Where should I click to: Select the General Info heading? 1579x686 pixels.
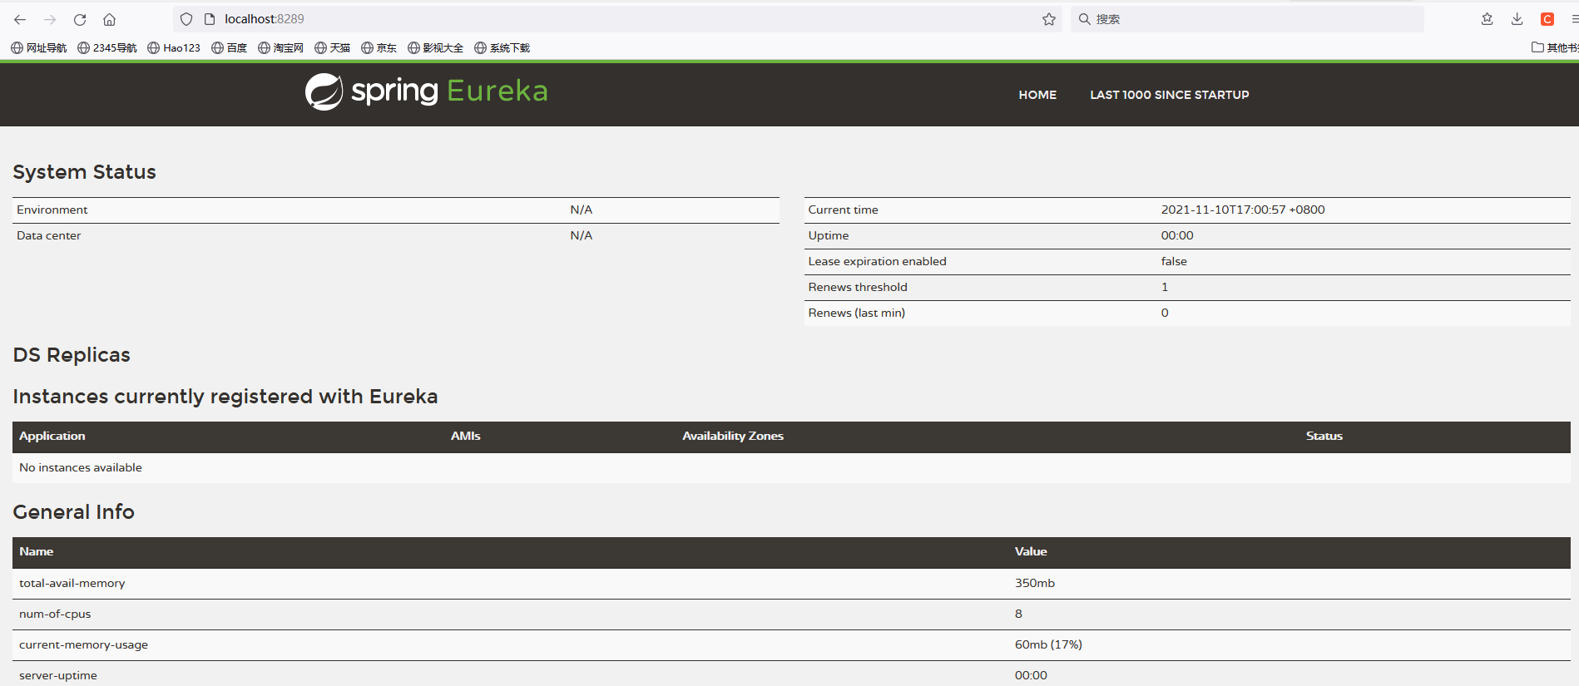pos(73,512)
